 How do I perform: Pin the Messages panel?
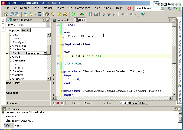(175, 109)
